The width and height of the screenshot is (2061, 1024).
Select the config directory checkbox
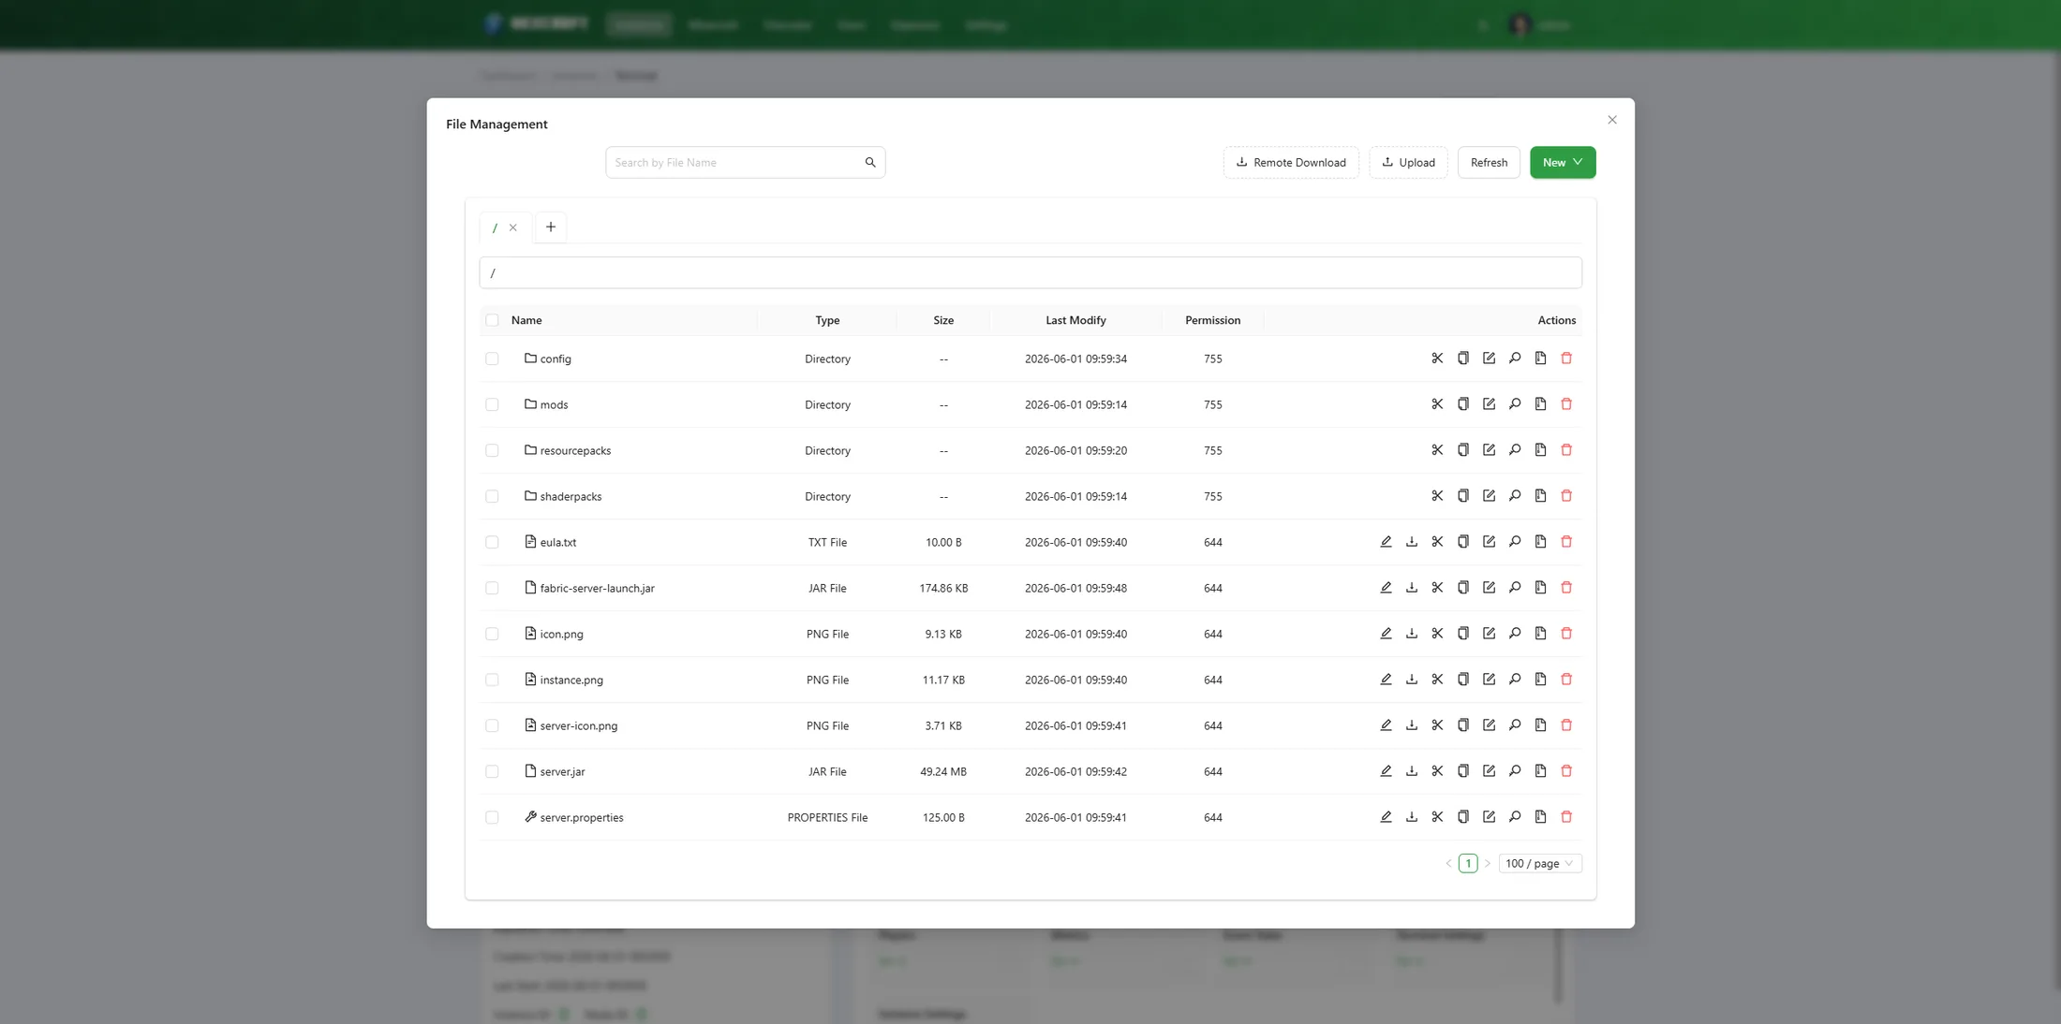(492, 358)
